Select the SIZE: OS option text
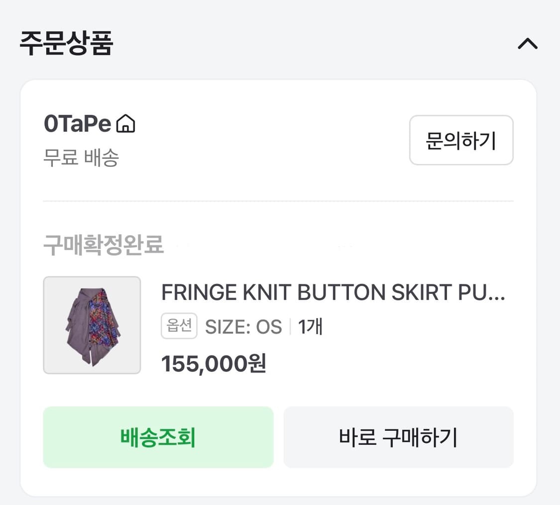The image size is (560, 505). [x=243, y=327]
